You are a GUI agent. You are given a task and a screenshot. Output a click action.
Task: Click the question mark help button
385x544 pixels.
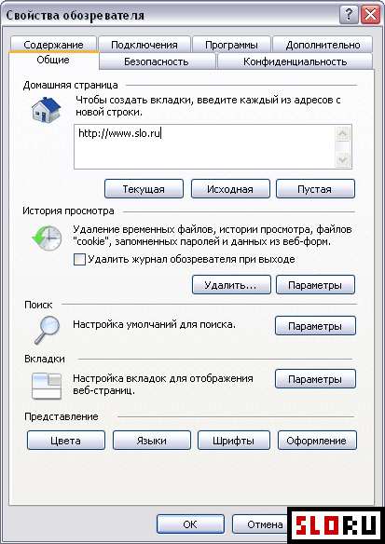[x=349, y=16]
